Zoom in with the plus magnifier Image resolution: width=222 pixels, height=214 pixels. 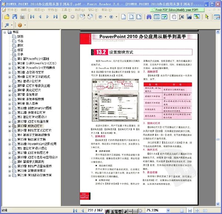[x=111, y=17]
